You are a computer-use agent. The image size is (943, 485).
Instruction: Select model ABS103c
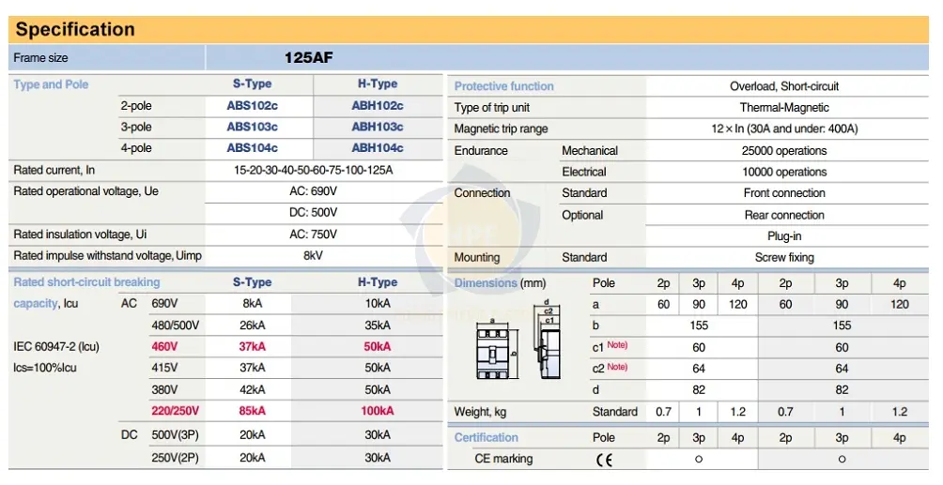pyautogui.click(x=252, y=127)
